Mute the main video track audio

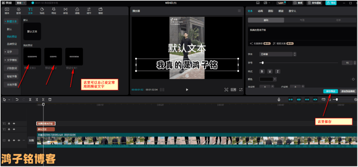pyautogui.click(x=19, y=140)
